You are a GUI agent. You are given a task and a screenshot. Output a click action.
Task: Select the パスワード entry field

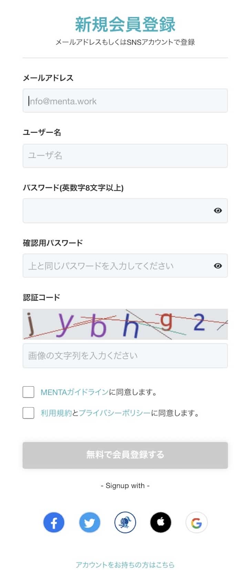click(x=117, y=210)
